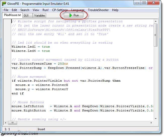165x137 pixels.
Task: Click the 'var.ButtonFreezeTime = 250ms' line
Action: point(40,64)
